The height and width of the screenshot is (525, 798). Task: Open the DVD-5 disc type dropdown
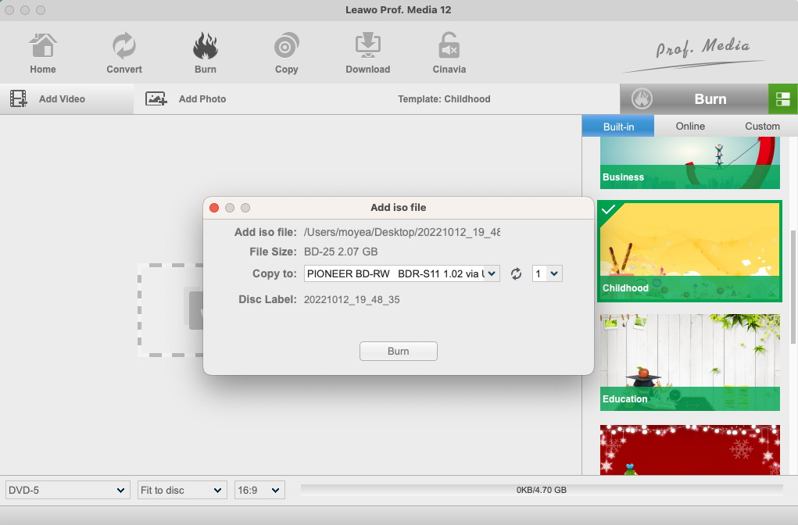[x=67, y=490]
